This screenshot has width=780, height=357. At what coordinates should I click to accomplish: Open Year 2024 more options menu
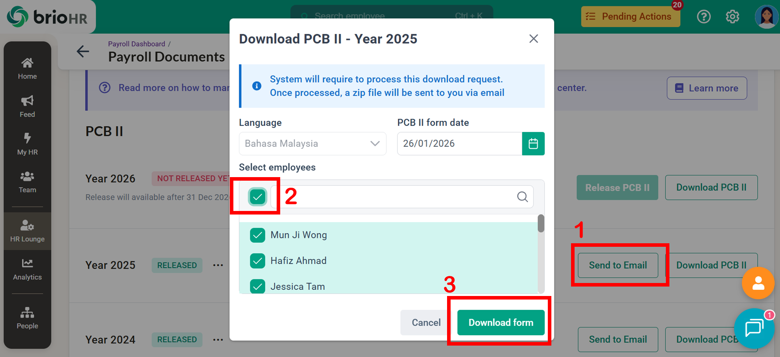[218, 339]
